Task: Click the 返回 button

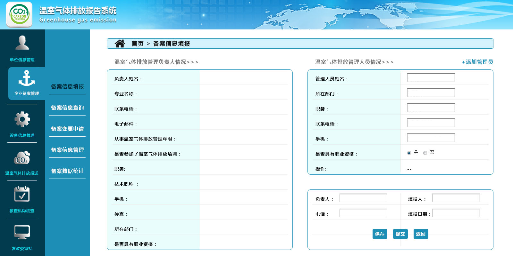Action: pos(421,234)
